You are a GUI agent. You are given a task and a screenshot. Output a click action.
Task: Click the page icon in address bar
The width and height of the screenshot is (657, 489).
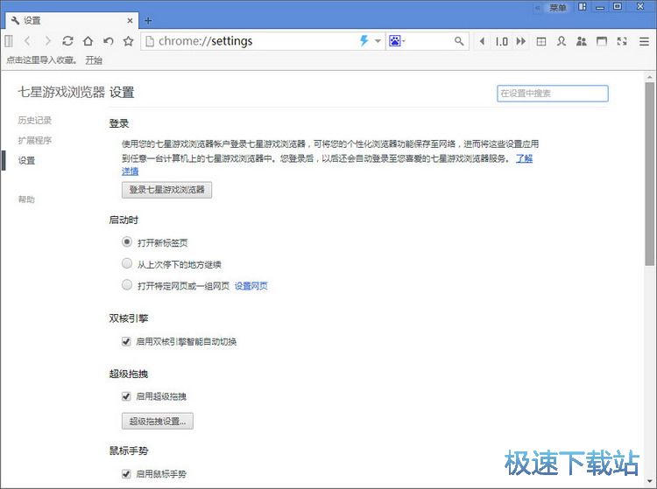point(149,41)
